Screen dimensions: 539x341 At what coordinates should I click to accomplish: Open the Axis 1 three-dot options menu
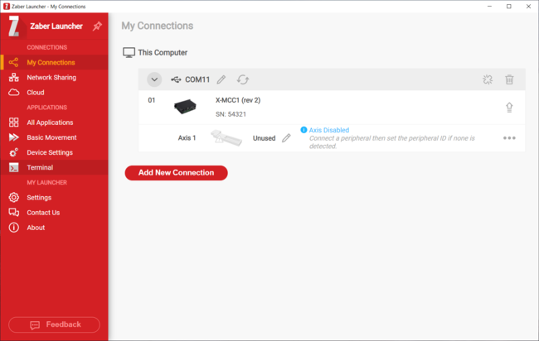(x=509, y=138)
